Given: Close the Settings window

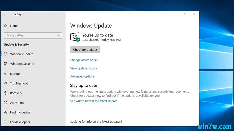Looking at the screenshot, I should pyautogui.click(x=194, y=14).
